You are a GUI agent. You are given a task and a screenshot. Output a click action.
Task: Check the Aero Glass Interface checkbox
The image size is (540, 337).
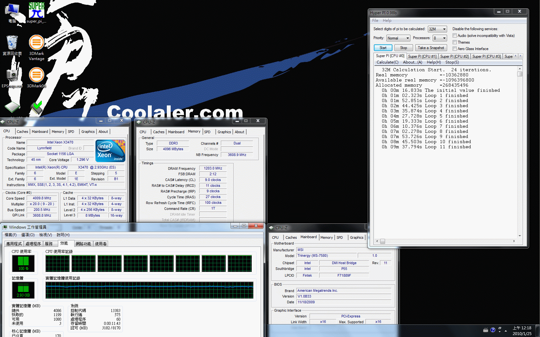pyautogui.click(x=455, y=49)
